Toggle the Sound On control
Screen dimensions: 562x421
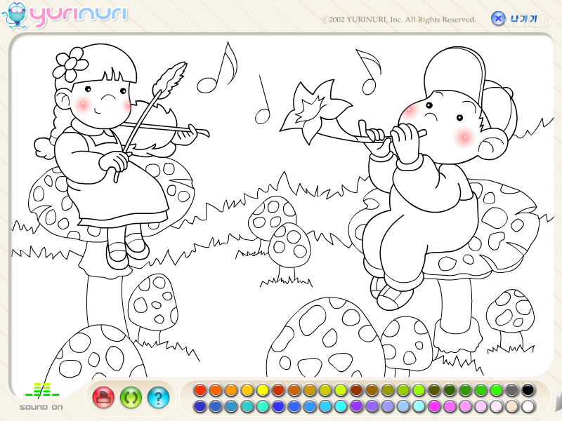pyautogui.click(x=41, y=396)
